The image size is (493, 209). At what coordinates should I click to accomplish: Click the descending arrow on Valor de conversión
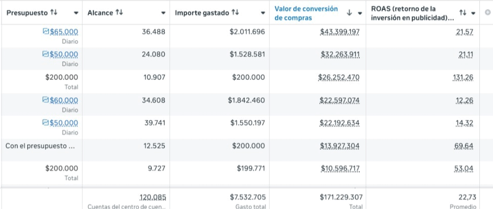tap(349, 13)
